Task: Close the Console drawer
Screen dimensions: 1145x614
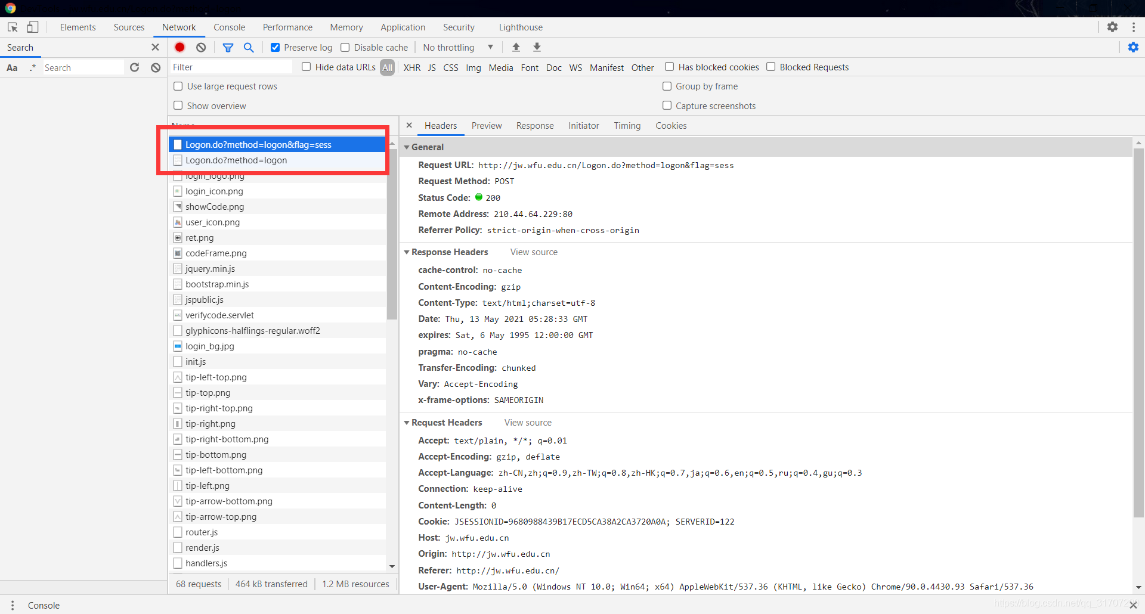Action: (x=1132, y=605)
